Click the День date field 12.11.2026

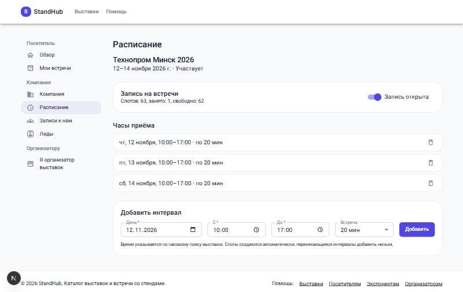click(x=161, y=230)
